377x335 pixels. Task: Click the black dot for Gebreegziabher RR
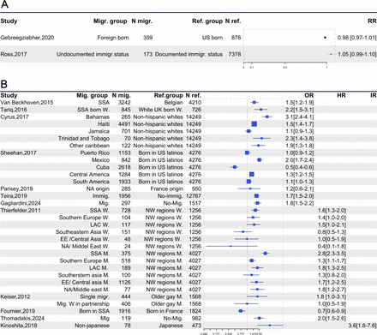(325, 38)
